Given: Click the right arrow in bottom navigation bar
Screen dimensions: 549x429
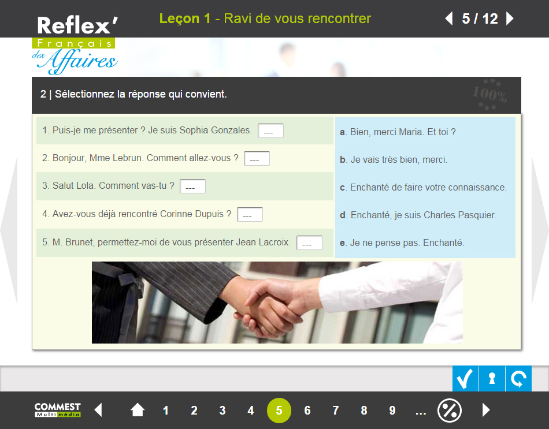Looking at the screenshot, I should [486, 410].
